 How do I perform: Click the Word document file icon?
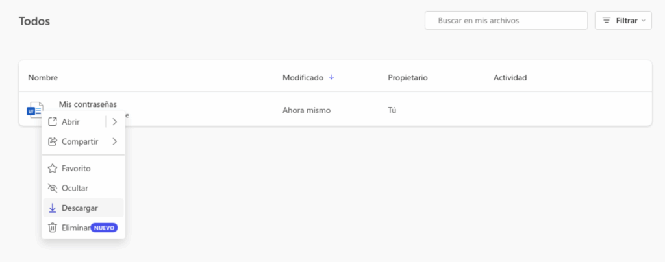pyautogui.click(x=34, y=110)
